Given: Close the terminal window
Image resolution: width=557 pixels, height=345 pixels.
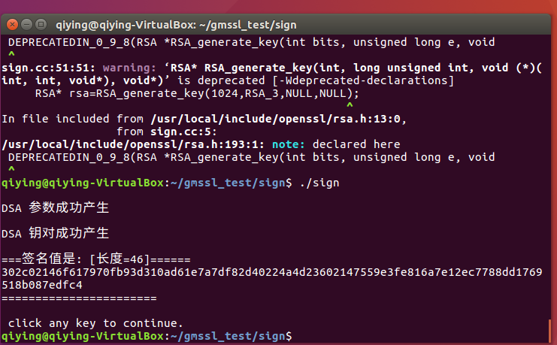Looking at the screenshot, I should click(12, 25).
